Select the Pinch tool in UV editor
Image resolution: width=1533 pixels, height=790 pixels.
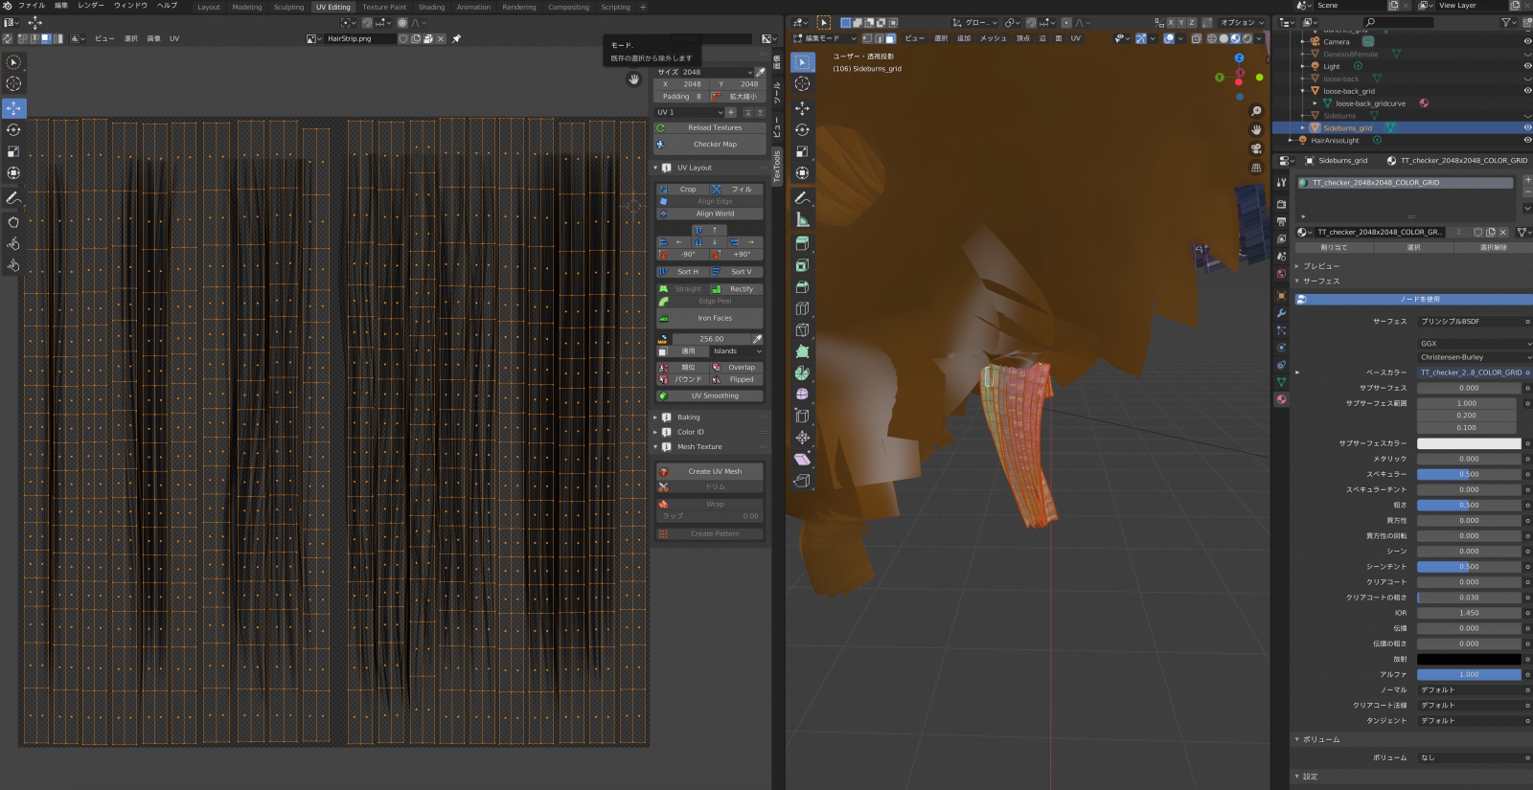(x=13, y=265)
